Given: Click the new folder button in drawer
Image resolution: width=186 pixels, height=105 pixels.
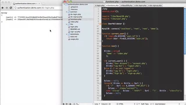Looking at the screenshot, I should coord(67,104).
